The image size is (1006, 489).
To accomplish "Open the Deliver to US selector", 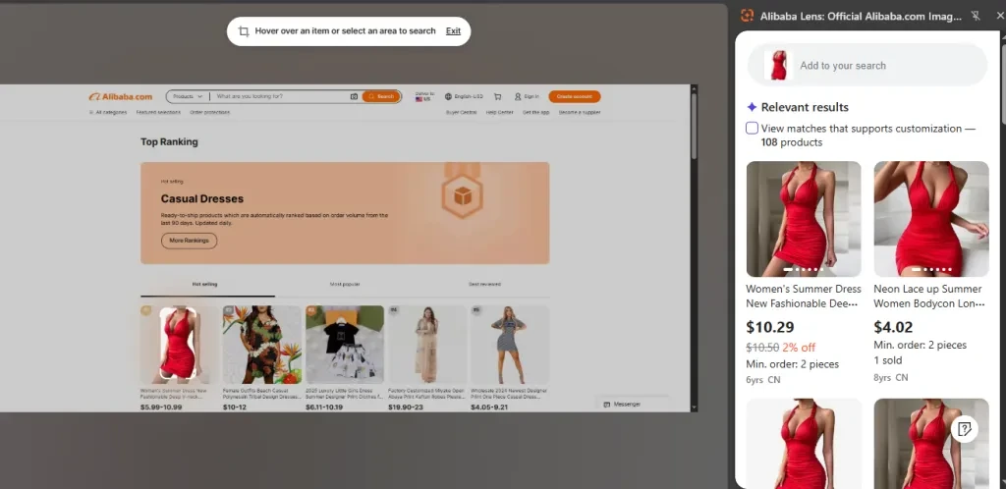I will pos(424,97).
